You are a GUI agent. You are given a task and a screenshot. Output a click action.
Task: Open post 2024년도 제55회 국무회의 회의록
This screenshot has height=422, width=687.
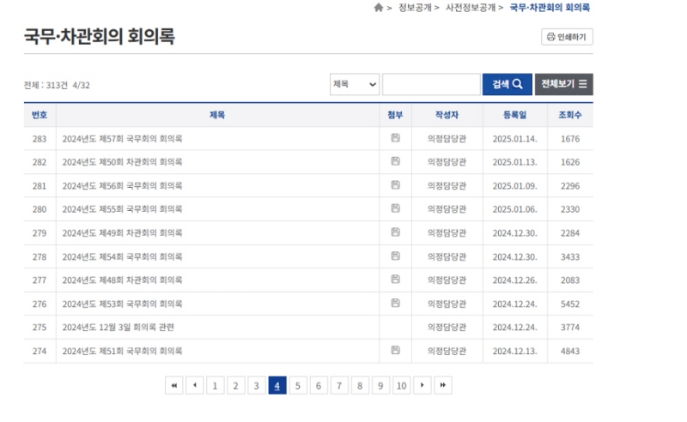pos(122,209)
